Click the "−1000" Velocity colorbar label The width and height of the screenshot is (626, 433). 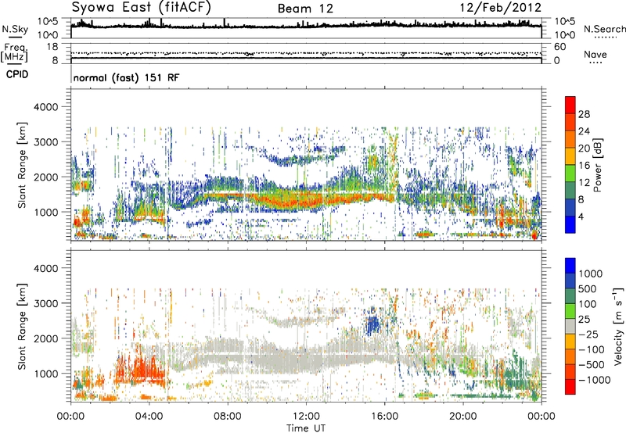click(595, 380)
